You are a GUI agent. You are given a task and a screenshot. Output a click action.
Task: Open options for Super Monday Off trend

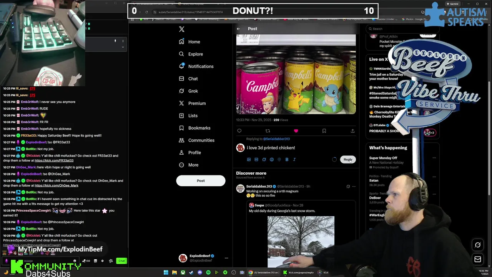tap(434, 158)
